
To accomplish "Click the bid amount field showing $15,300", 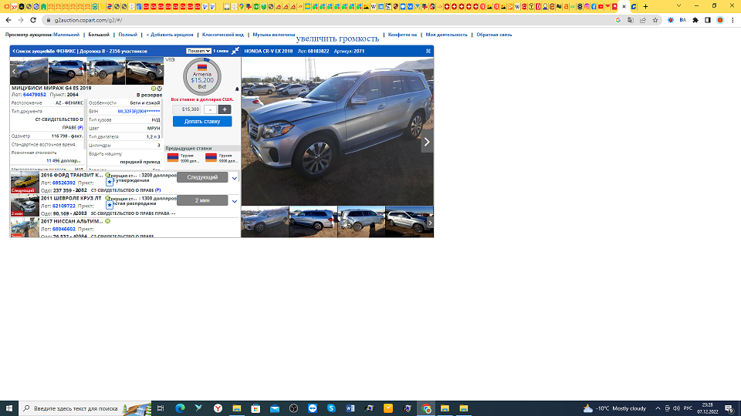I will click(x=187, y=109).
